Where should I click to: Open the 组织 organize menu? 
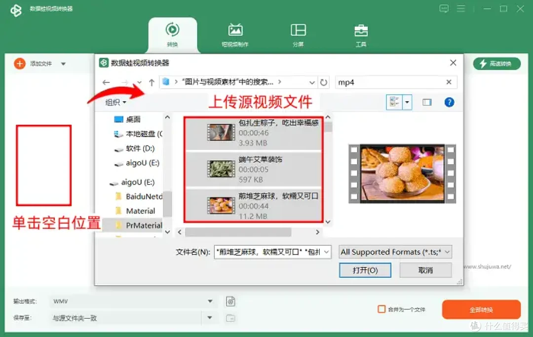pyautogui.click(x=115, y=102)
